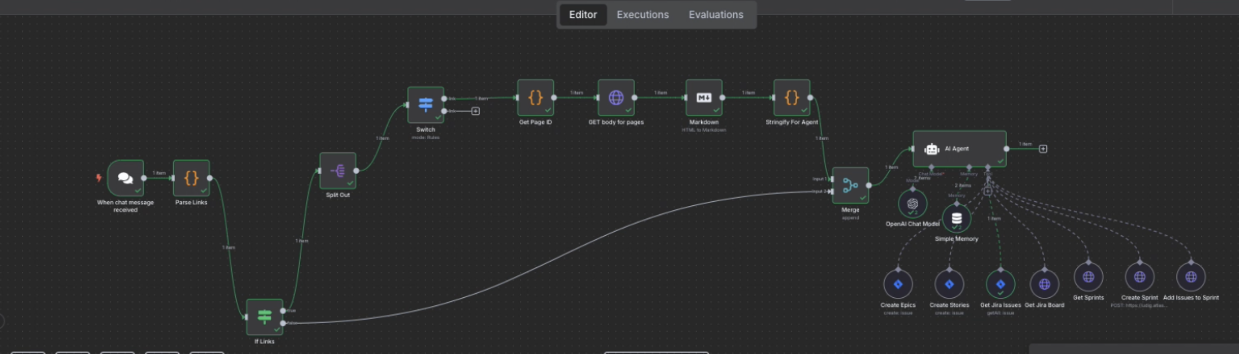
Task: Select the Get Page ID node
Action: (535, 97)
